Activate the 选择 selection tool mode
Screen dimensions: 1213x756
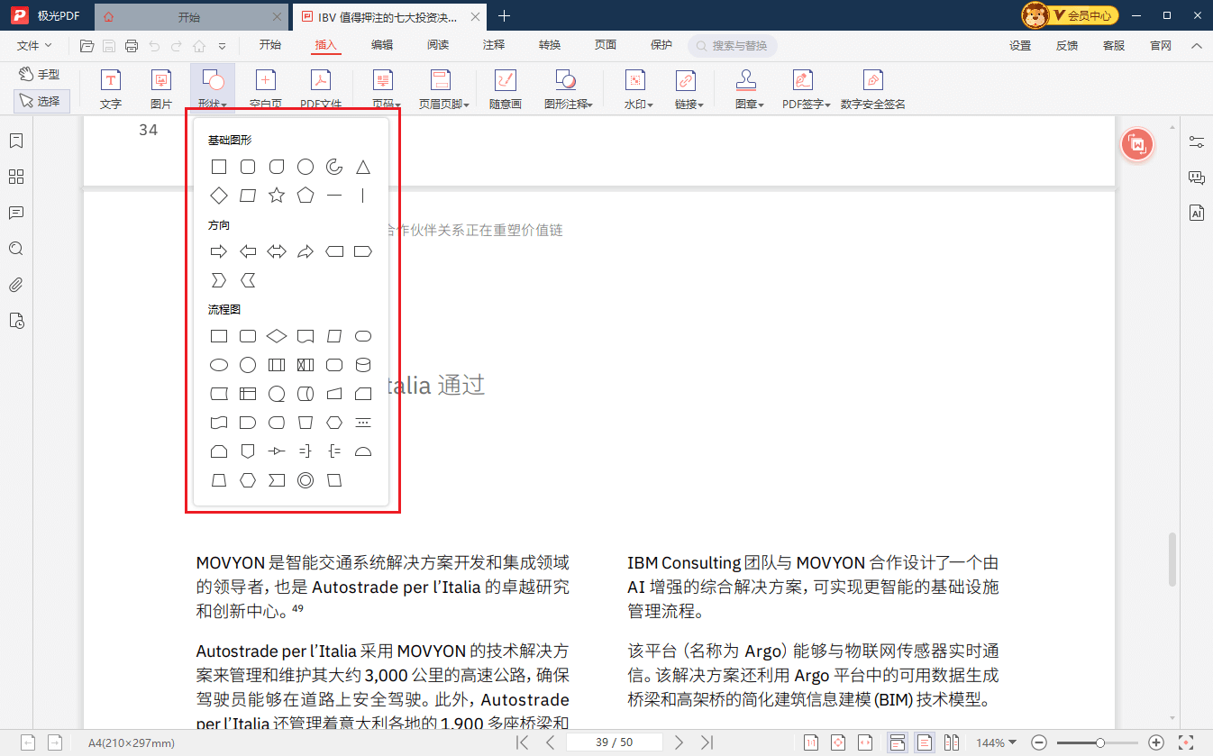(x=41, y=101)
